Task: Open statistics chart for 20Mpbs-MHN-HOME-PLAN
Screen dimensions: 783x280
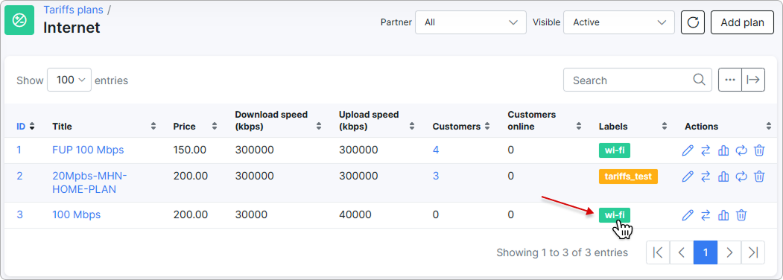Action: point(723,176)
